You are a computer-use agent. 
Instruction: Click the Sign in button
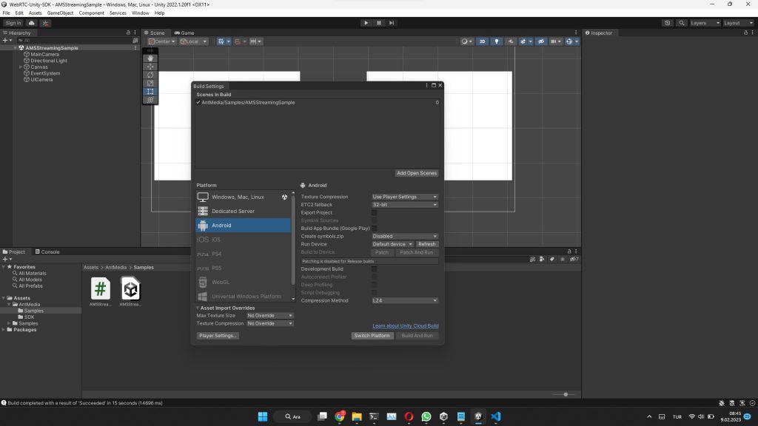[13, 23]
